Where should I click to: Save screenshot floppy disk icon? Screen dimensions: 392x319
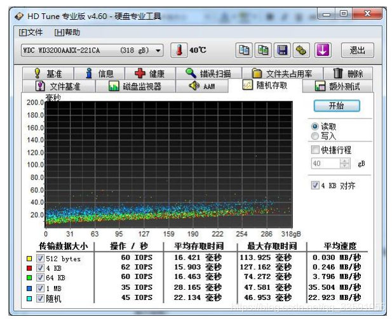[x=282, y=50]
